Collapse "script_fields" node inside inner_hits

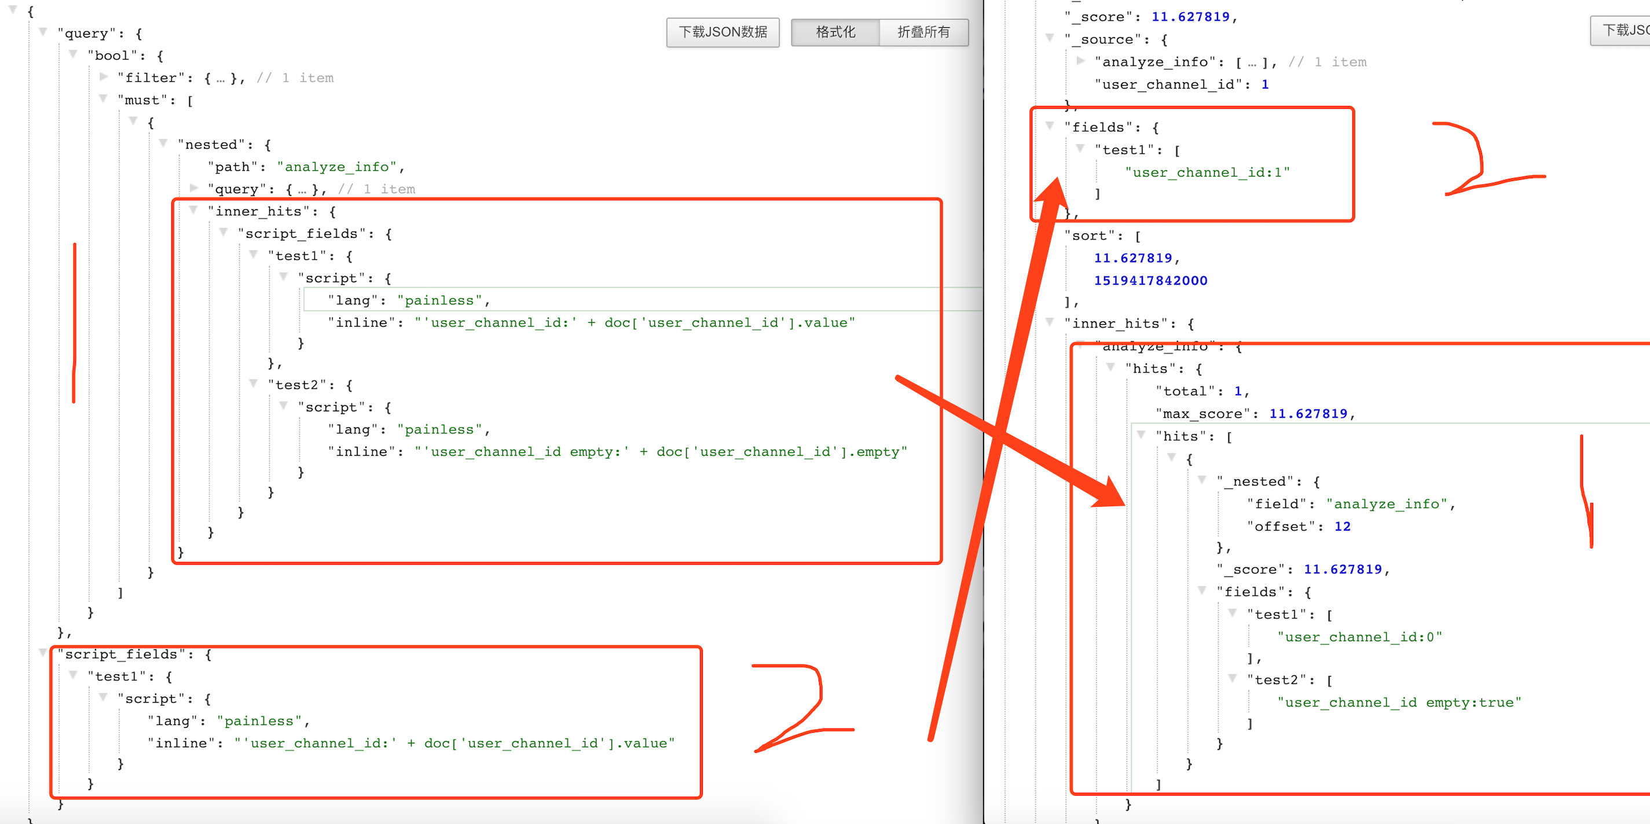223,232
